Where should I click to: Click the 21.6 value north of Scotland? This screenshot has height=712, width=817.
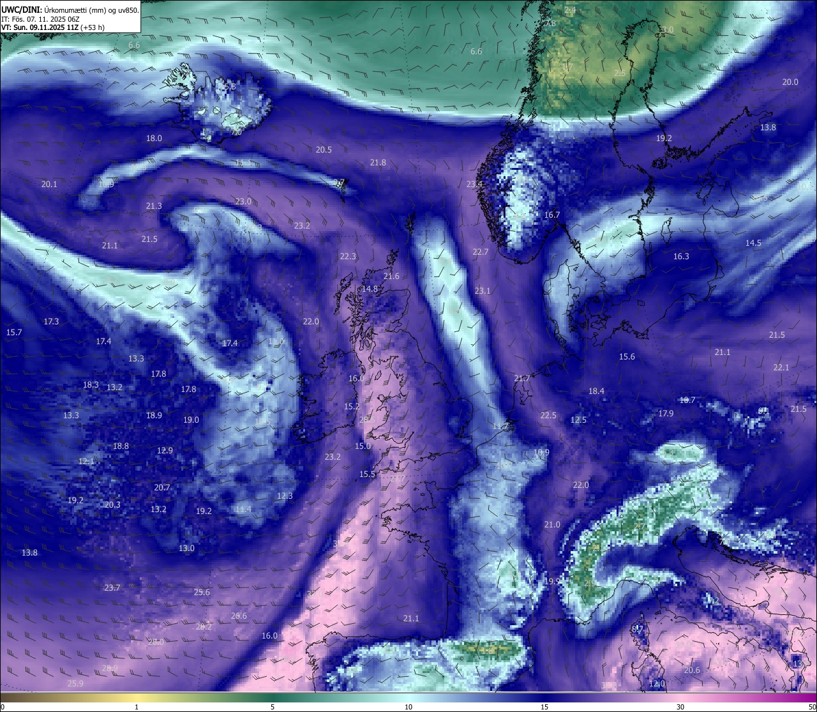pyautogui.click(x=391, y=276)
